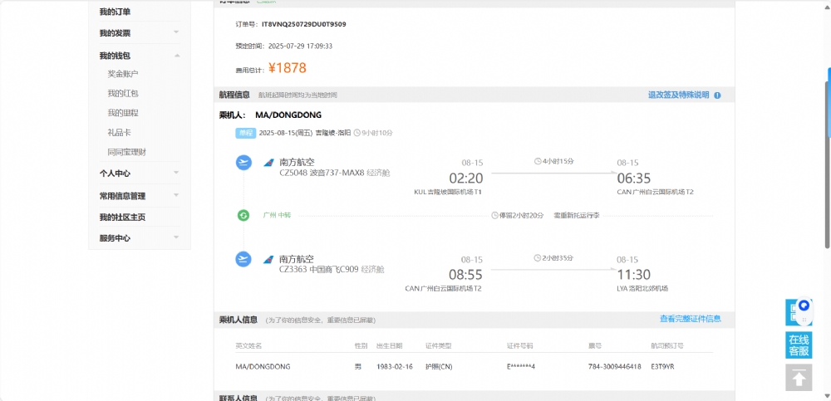Open 在线客服 online customer service
Image resolution: width=831 pixels, height=401 pixels.
coord(799,345)
